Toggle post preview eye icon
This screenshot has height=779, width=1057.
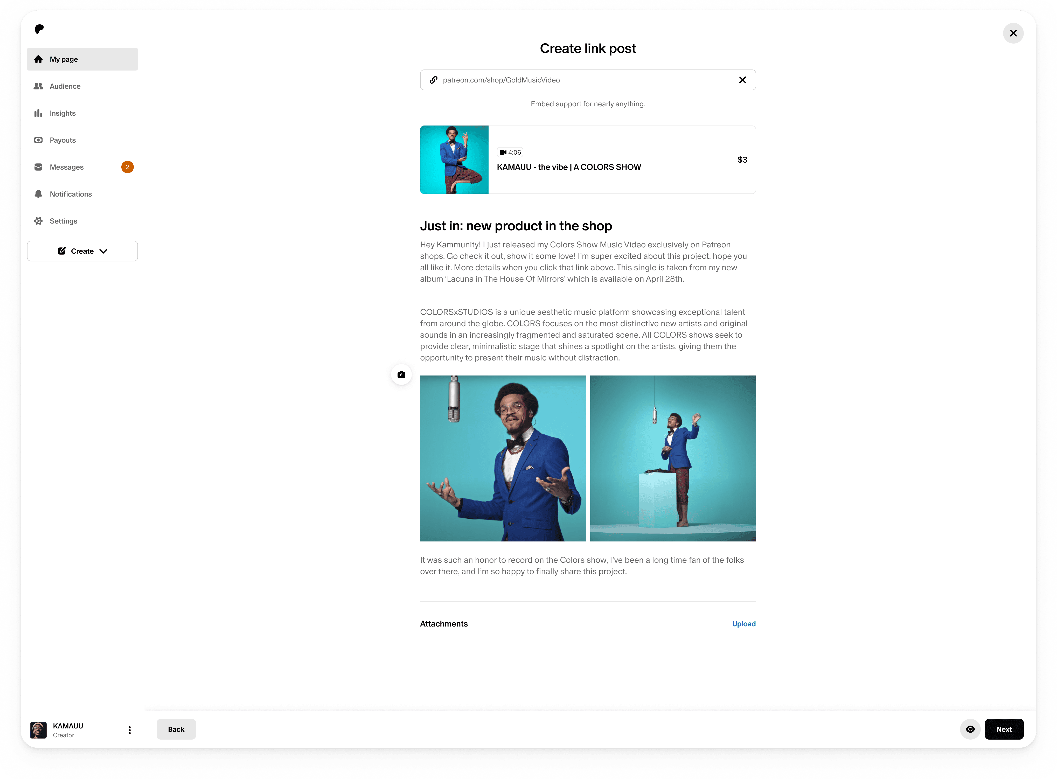point(970,729)
